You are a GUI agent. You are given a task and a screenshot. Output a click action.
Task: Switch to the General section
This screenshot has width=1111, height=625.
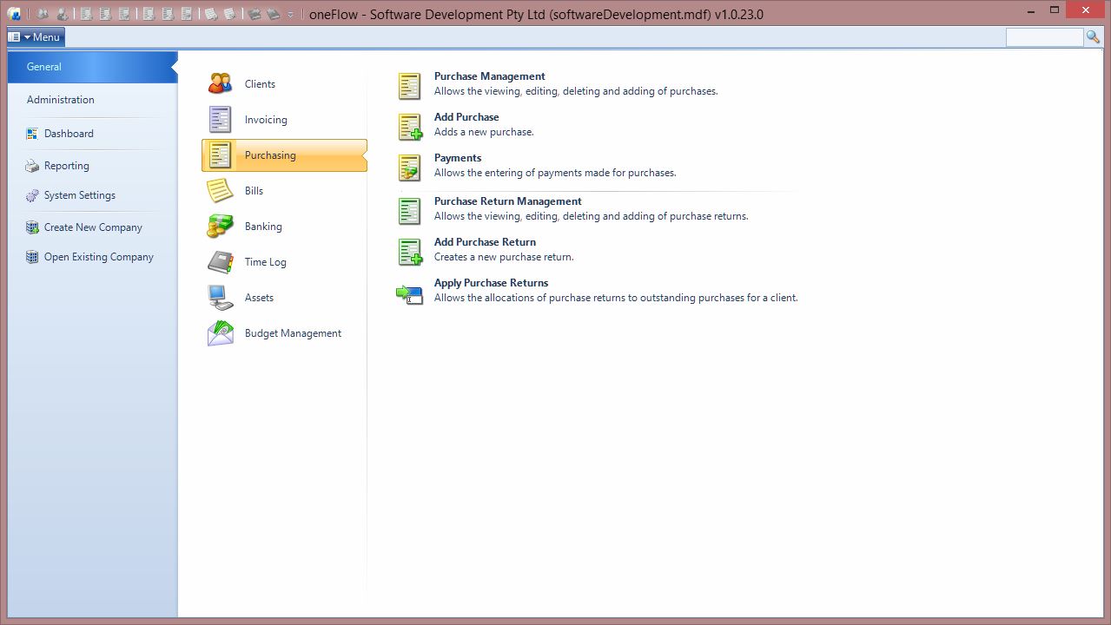coord(92,67)
